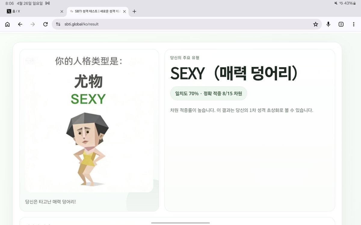Open Chrome's three-dot overflow menu
This screenshot has width=361, height=225.
353,24
